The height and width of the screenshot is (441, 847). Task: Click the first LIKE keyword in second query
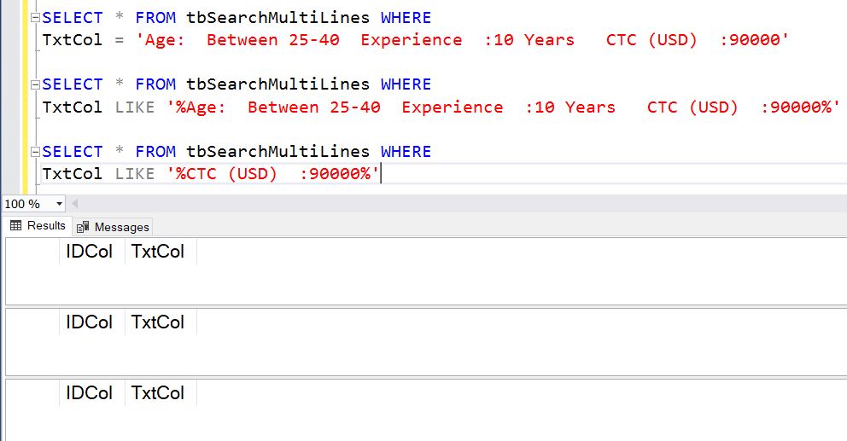click(135, 107)
